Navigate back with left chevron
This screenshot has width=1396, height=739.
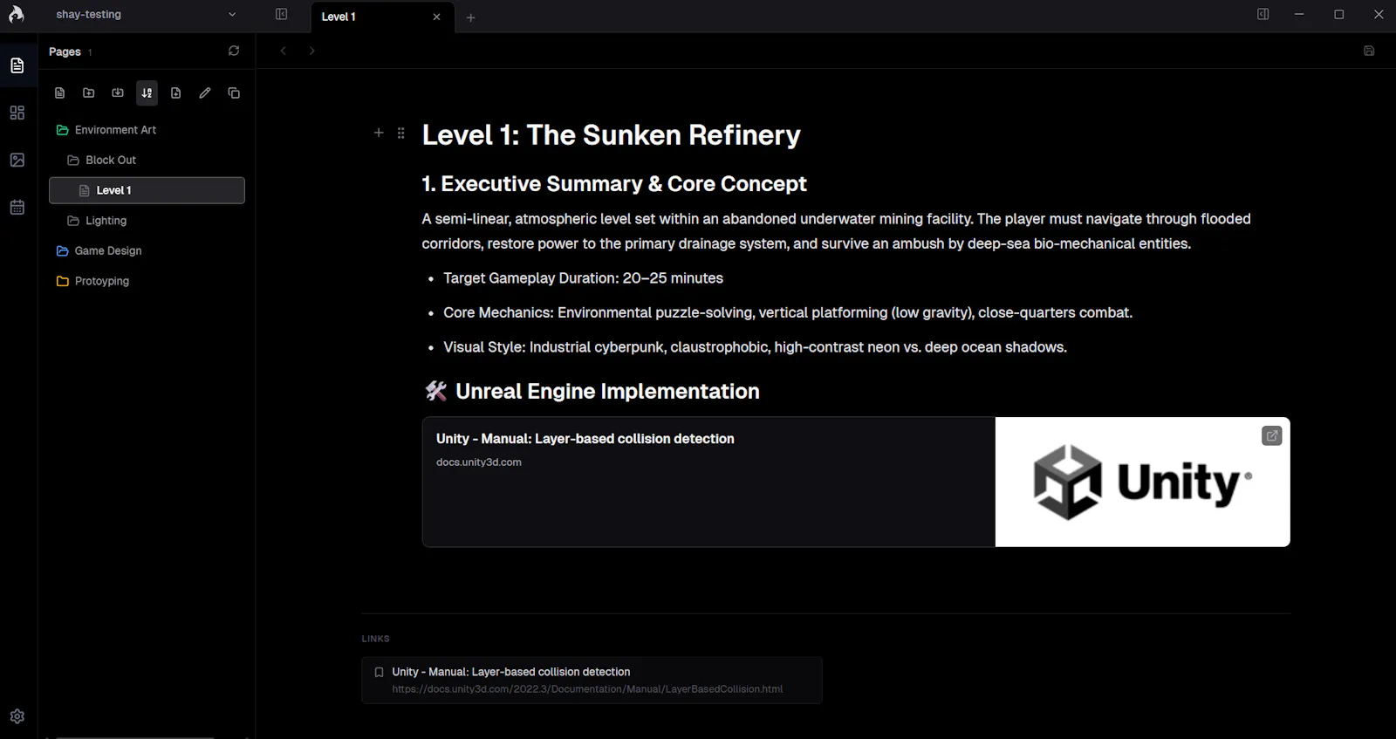coord(284,51)
